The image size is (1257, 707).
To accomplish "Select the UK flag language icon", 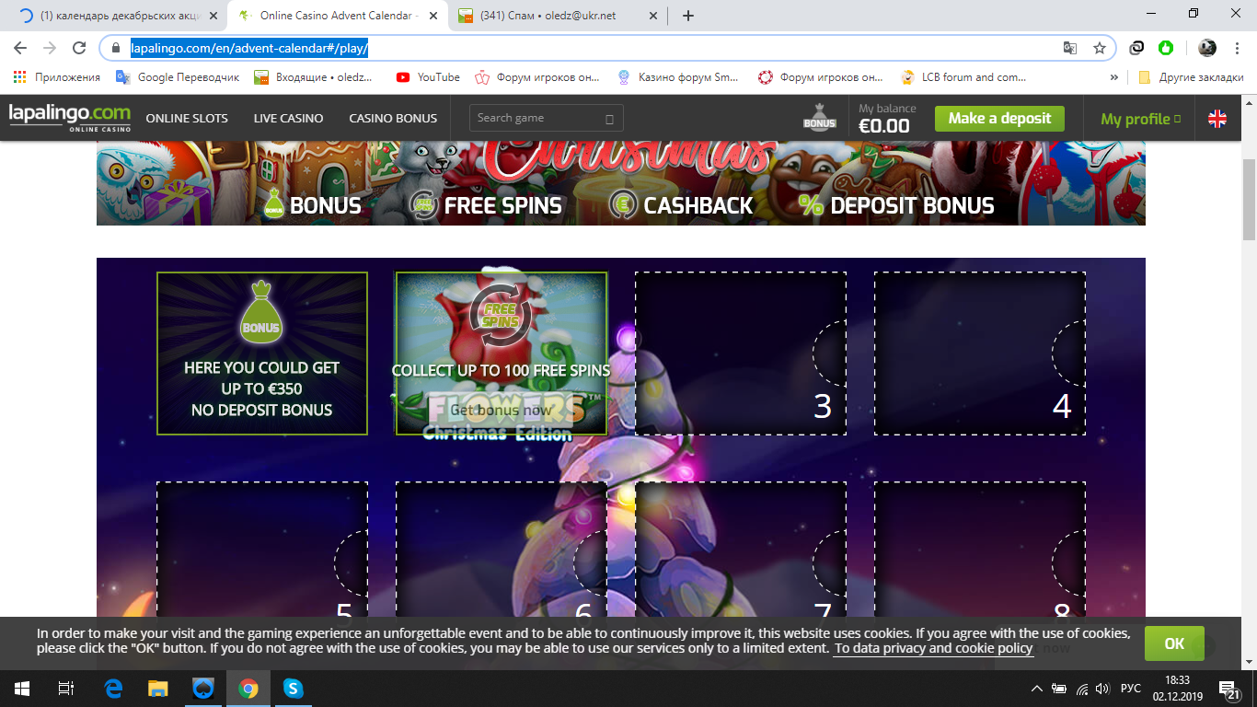I will click(1217, 118).
